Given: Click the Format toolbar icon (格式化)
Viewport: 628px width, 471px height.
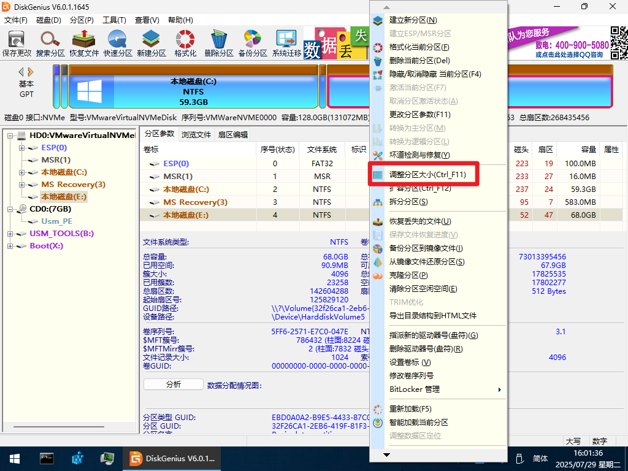Looking at the screenshot, I should 185,43.
